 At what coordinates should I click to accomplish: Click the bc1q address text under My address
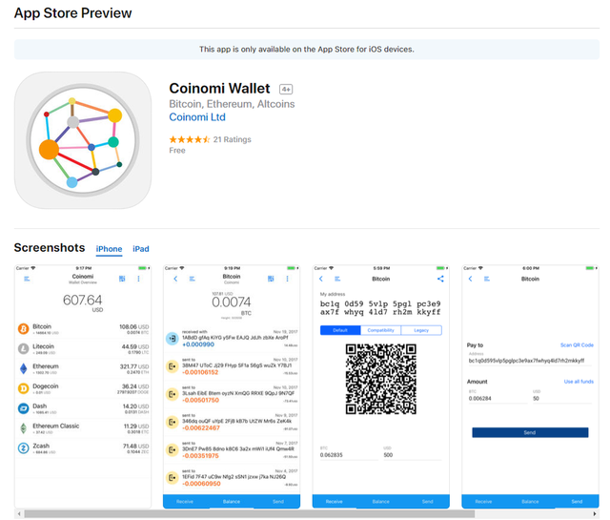(380, 308)
